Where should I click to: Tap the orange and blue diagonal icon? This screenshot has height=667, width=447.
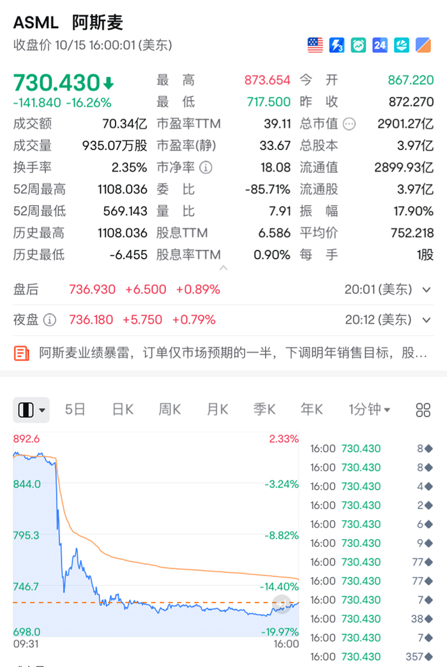point(423,45)
